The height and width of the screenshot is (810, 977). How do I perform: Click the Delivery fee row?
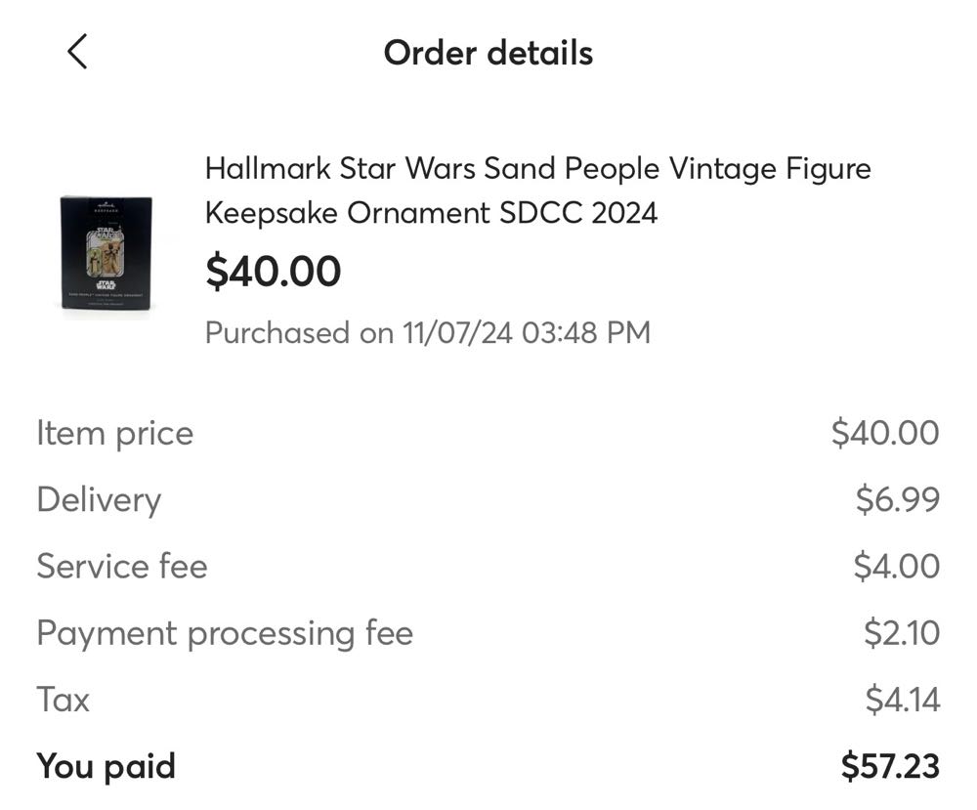[98, 499]
